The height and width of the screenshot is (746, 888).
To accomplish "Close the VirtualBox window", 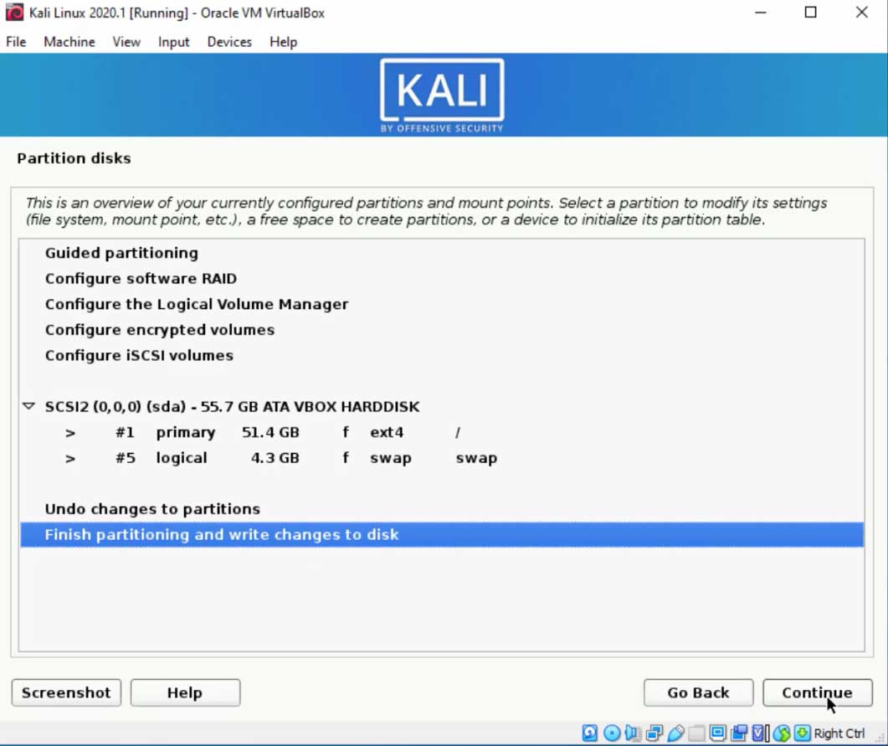I will [x=861, y=13].
